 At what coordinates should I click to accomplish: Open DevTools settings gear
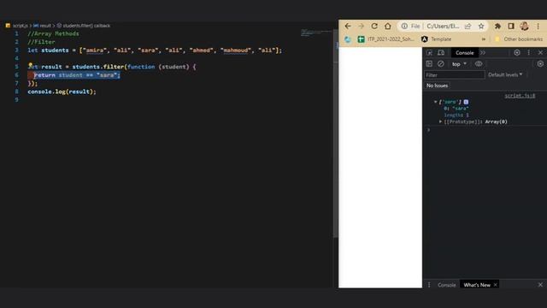point(516,53)
